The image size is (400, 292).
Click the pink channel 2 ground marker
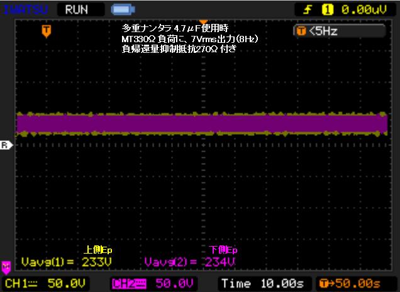(6, 267)
